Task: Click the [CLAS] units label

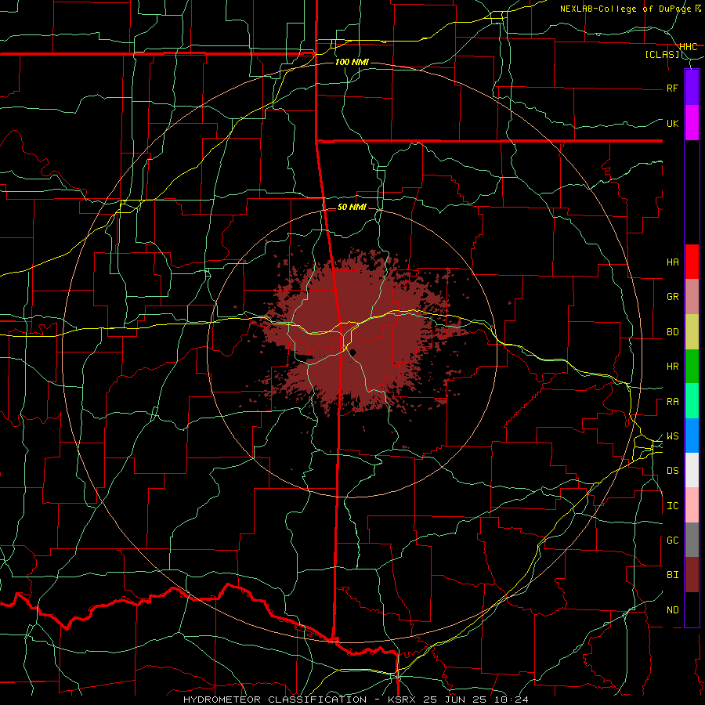Action: [662, 55]
